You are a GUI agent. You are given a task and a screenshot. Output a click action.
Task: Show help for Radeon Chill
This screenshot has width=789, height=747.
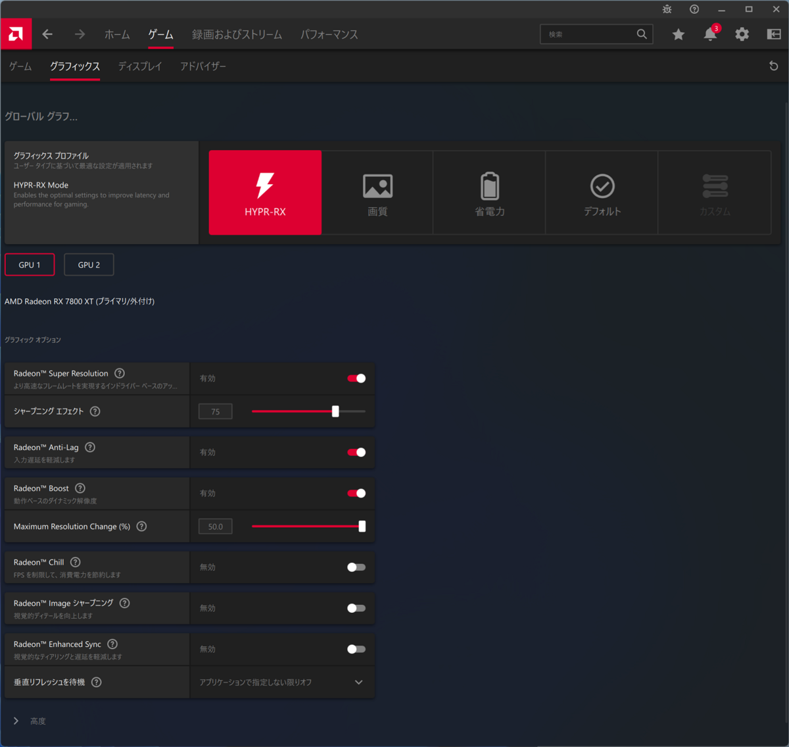coord(76,562)
